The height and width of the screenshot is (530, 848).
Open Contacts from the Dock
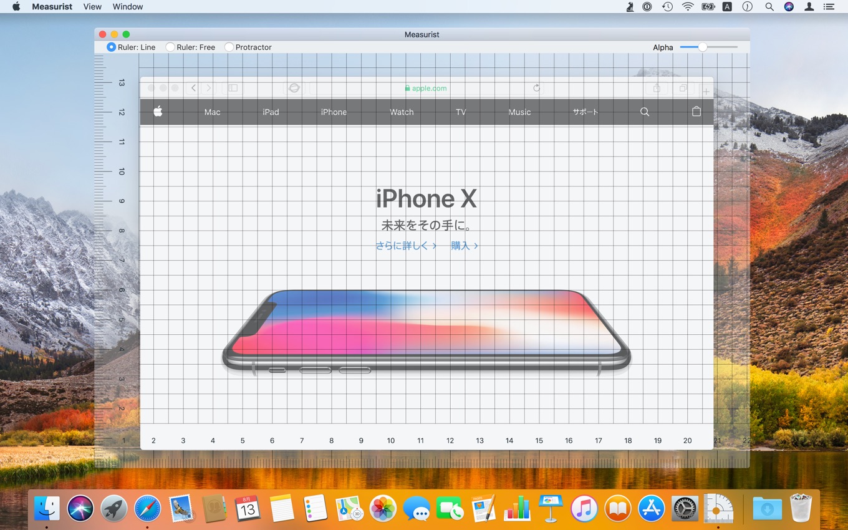(x=214, y=509)
